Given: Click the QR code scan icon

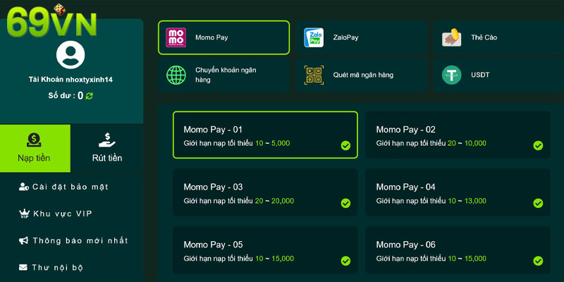Looking at the screenshot, I should tap(314, 75).
